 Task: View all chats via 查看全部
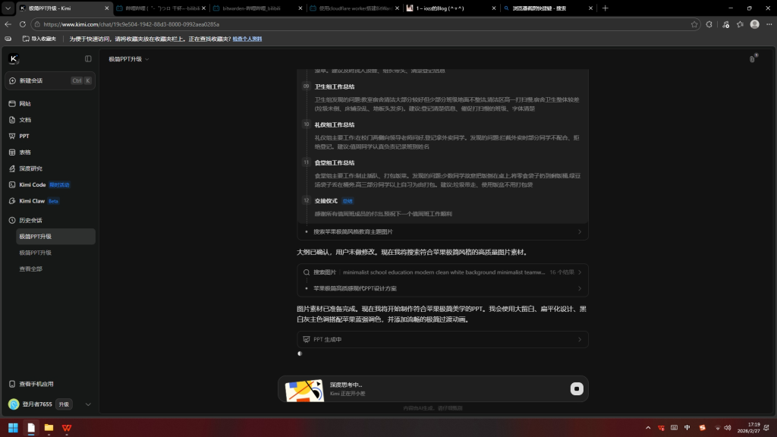tap(30, 269)
